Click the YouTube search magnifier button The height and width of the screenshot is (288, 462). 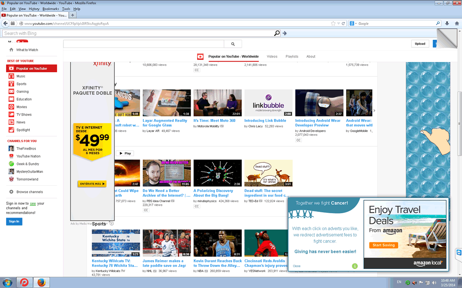[233, 44]
